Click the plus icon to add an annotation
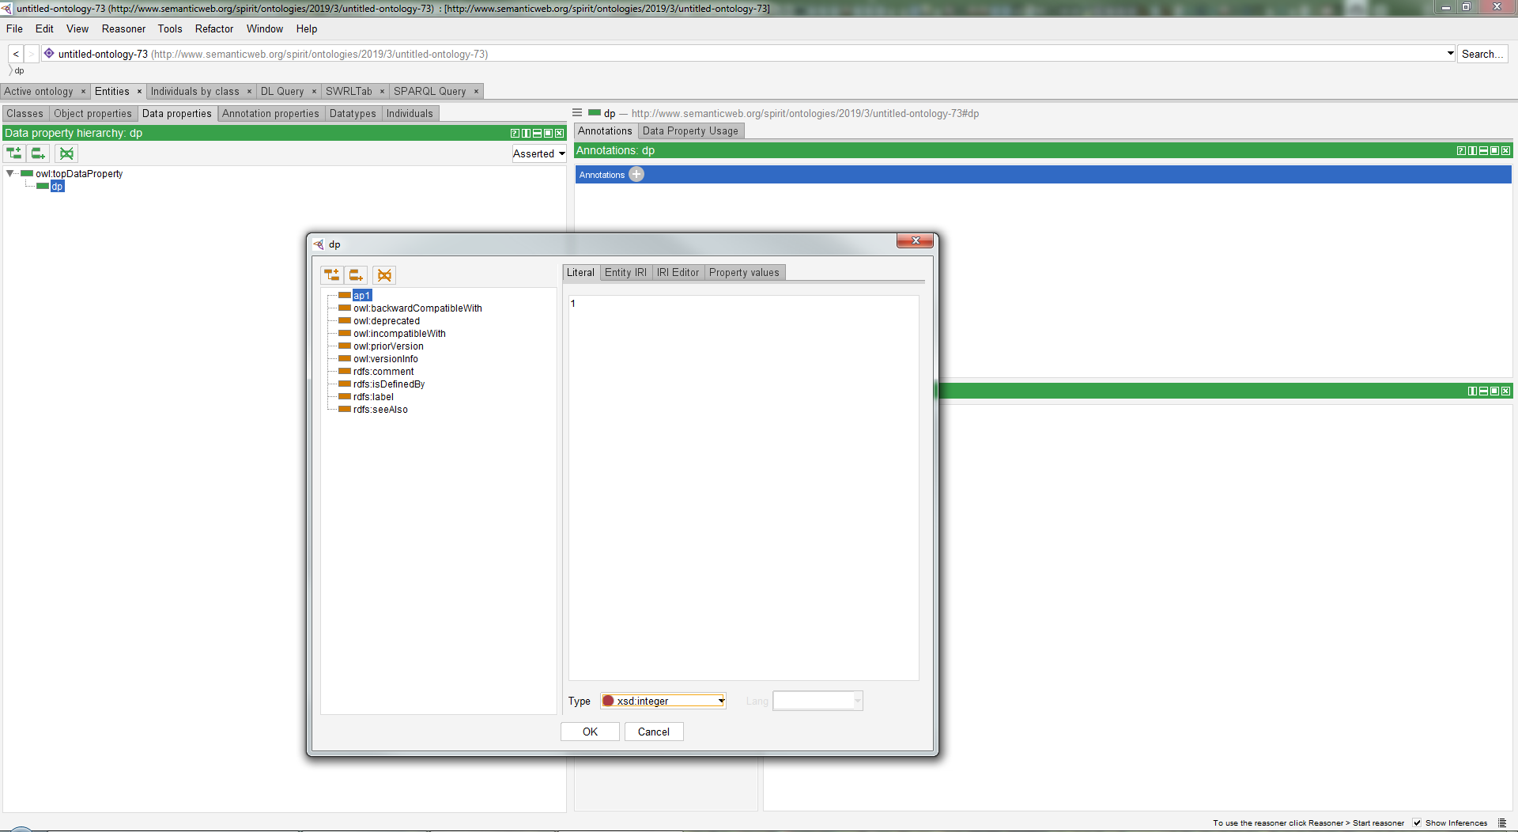The width and height of the screenshot is (1518, 832). [x=636, y=174]
